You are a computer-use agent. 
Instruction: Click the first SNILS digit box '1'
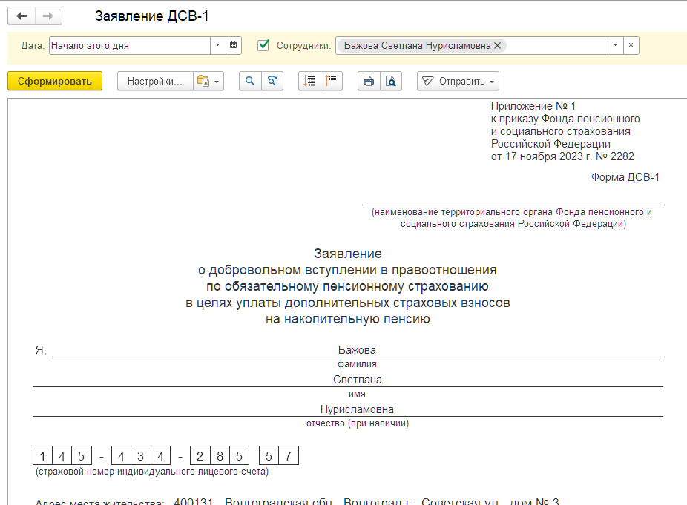[x=42, y=456]
